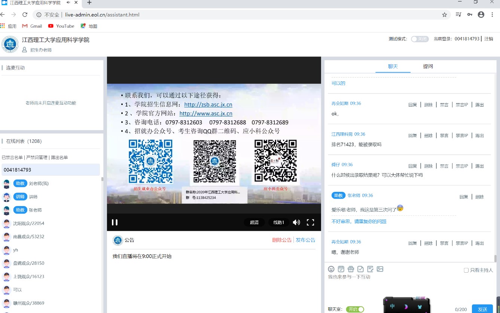Click 回复 on 舜仔 message
The height and width of the screenshot is (313, 500).
(412, 166)
